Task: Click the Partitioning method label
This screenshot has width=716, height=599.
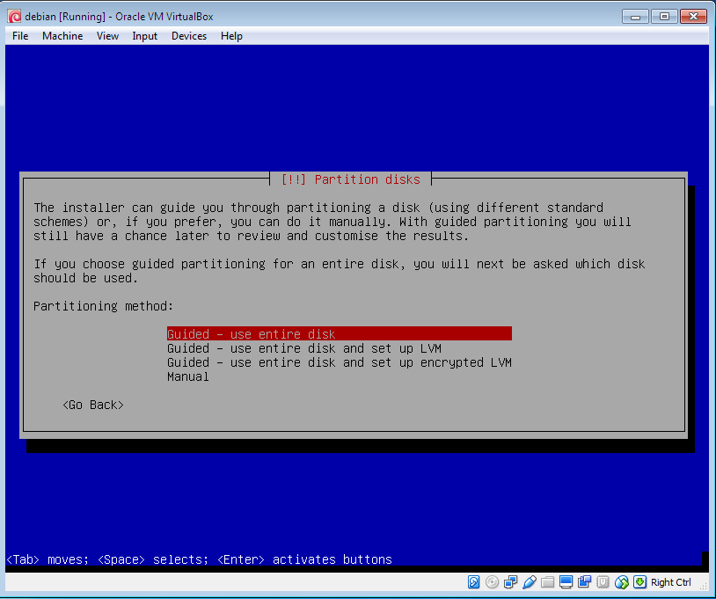Action: coord(103,306)
